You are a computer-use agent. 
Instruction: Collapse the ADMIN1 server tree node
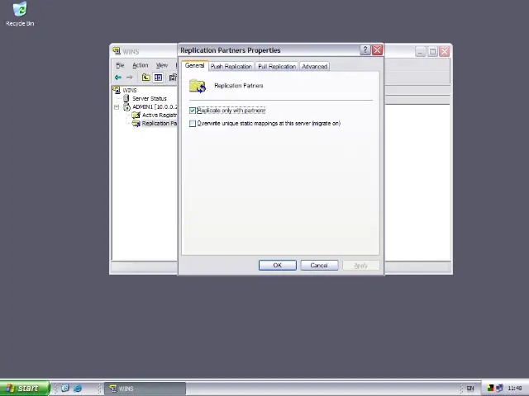pyautogui.click(x=117, y=107)
